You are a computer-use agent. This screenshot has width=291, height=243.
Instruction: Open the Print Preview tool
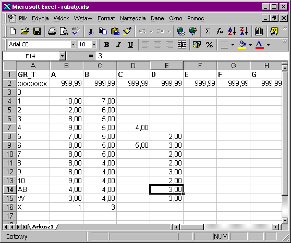coord(64,31)
